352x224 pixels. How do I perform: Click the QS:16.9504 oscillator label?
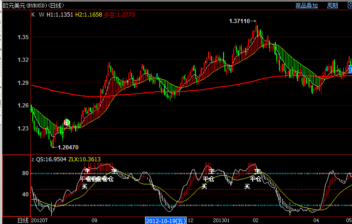(x=51, y=159)
